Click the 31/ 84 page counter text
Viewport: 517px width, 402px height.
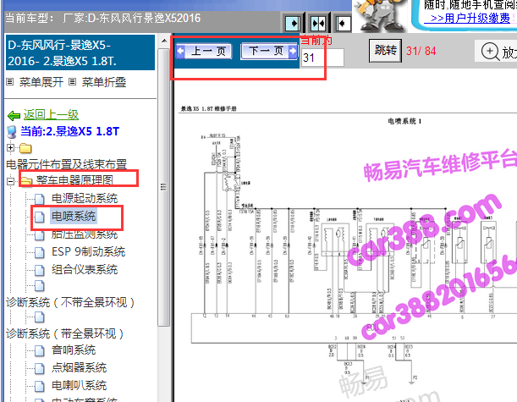(x=421, y=51)
